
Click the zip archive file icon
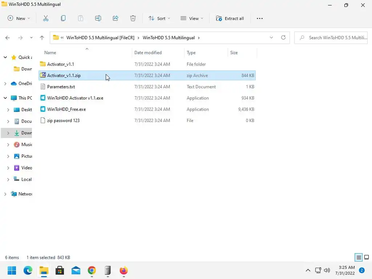[x=43, y=75]
